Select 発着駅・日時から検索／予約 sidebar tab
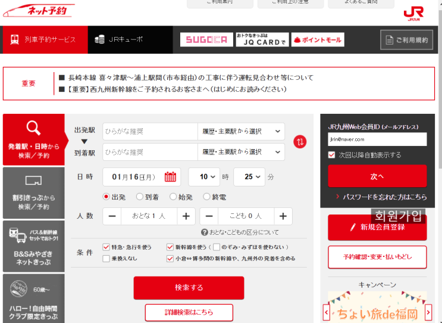 [34, 139]
